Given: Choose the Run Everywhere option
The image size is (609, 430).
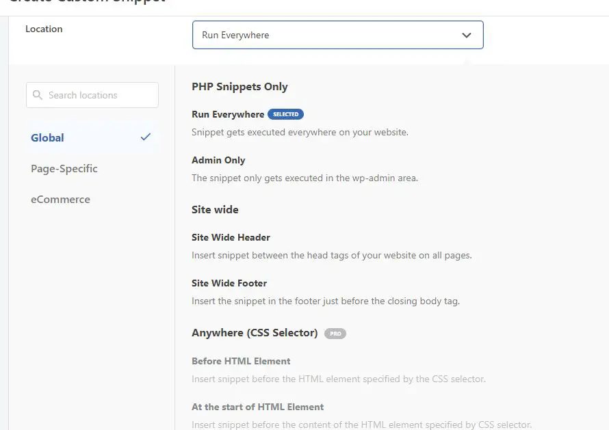Looking at the screenshot, I should point(228,114).
